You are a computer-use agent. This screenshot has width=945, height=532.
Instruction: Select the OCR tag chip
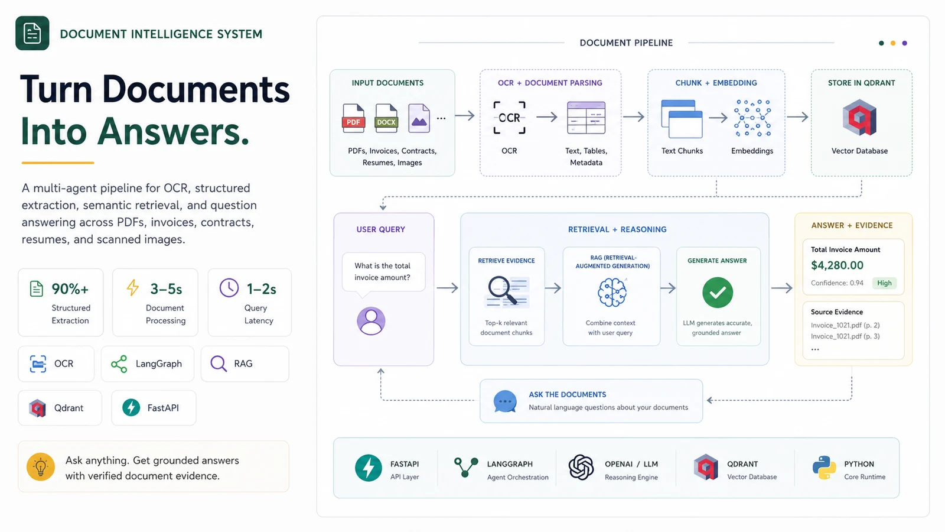[56, 364]
